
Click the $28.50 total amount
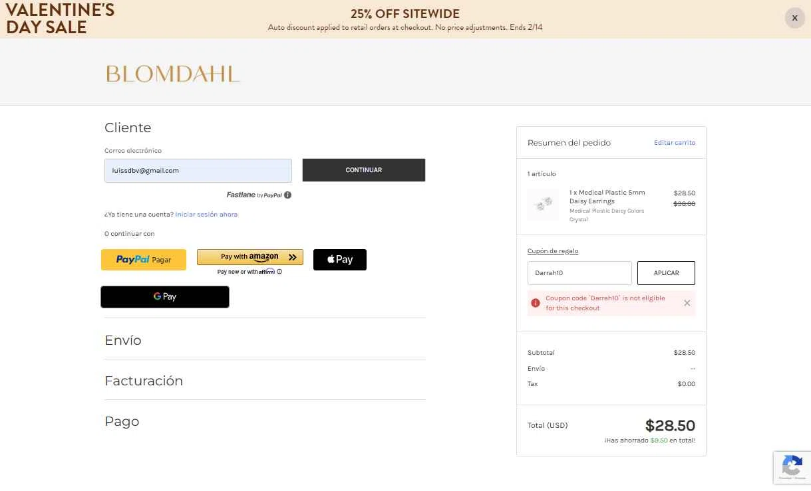(x=670, y=425)
